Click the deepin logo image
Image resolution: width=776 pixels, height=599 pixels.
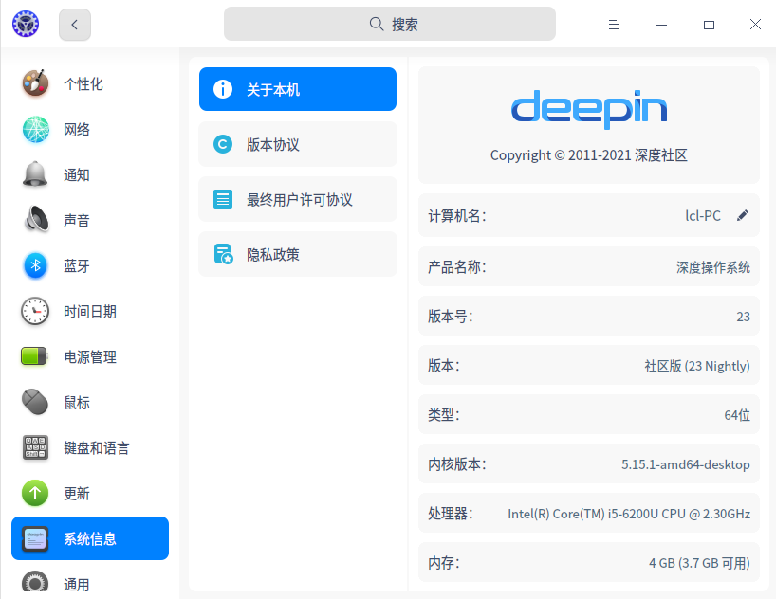[588, 111]
